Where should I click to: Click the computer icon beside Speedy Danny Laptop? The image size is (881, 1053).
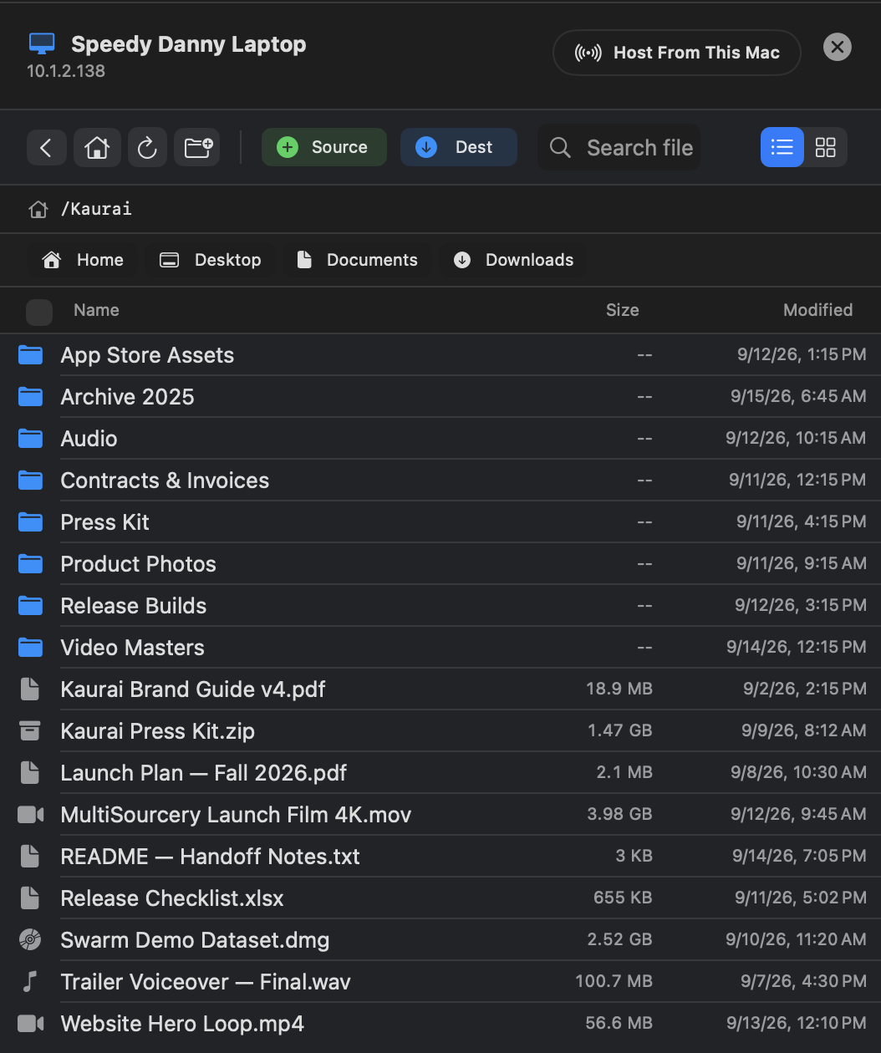click(x=42, y=43)
